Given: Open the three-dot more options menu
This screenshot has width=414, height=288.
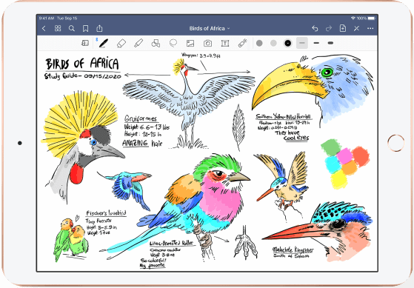Looking at the screenshot, I should click(x=370, y=29).
